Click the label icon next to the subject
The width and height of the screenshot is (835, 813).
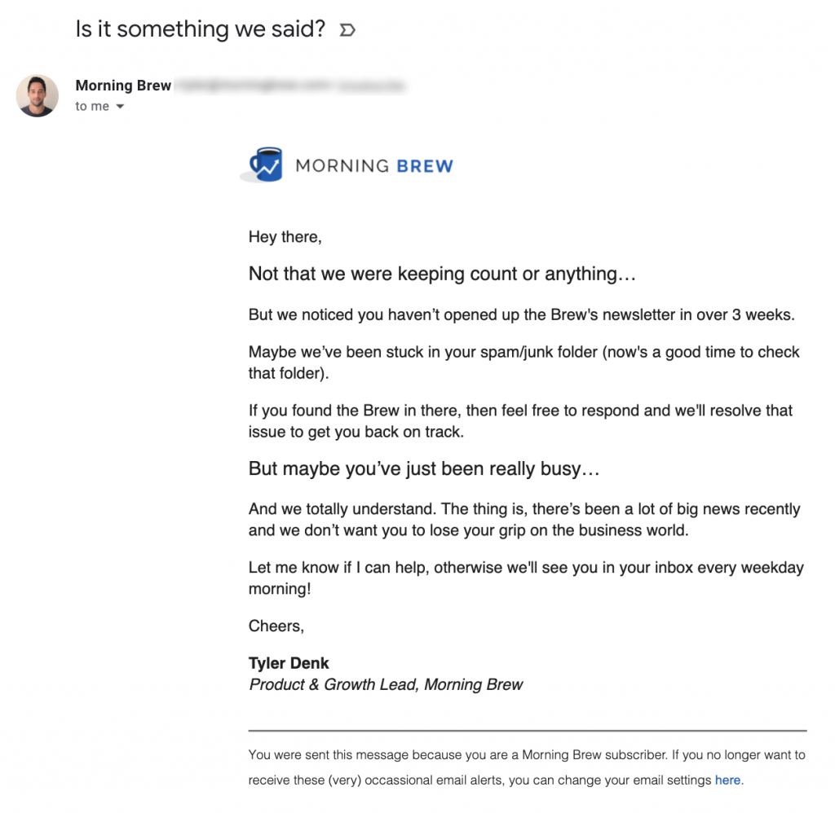[348, 29]
